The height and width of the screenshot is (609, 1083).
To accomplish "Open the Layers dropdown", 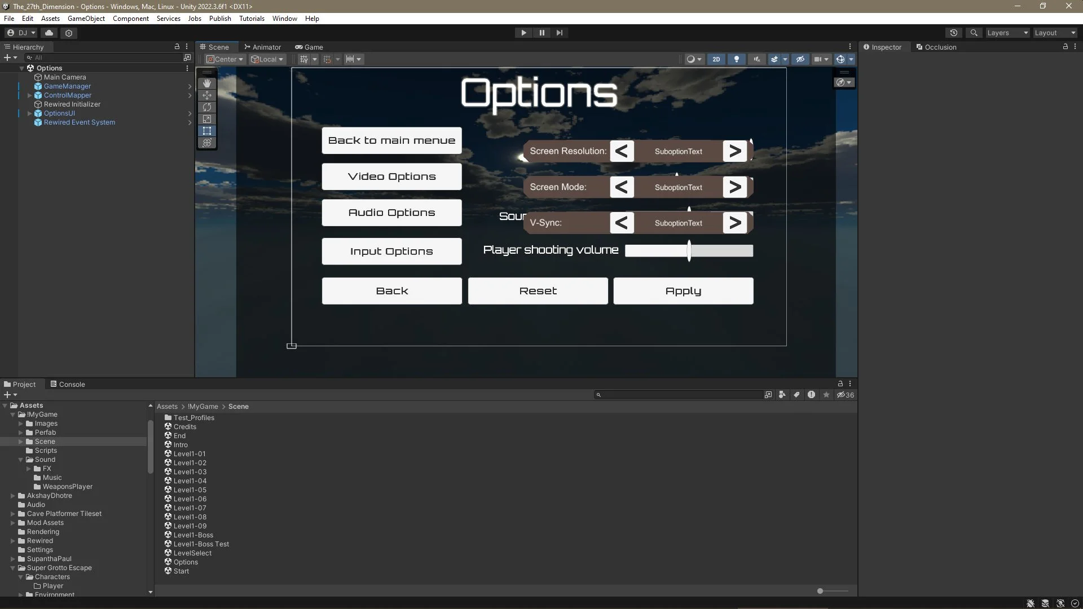I will click(x=1007, y=33).
